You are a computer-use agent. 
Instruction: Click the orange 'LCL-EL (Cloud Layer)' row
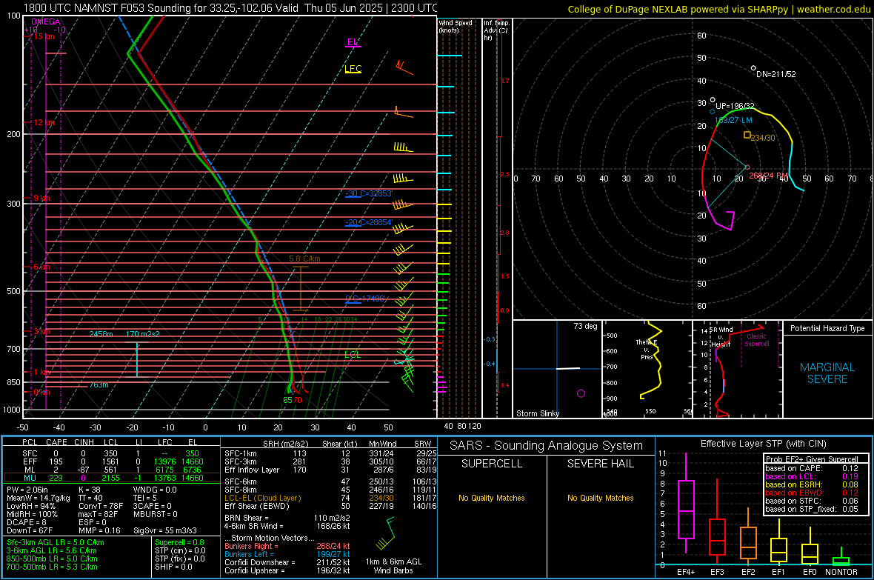[330, 498]
